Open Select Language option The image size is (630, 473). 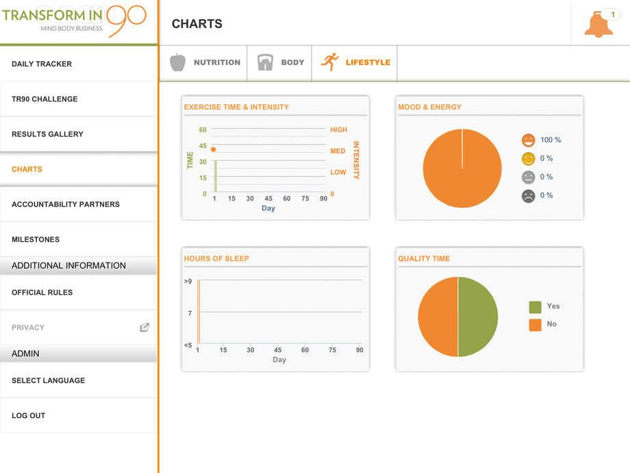(x=48, y=380)
